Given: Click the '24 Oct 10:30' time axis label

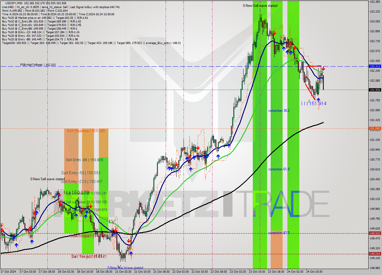Looking at the screenshot, I should coord(314,272).
